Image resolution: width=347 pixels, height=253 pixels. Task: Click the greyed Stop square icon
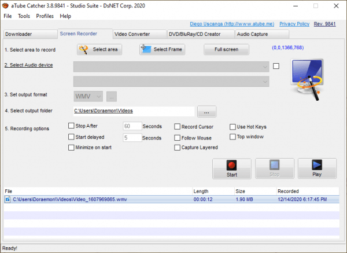[274, 165]
